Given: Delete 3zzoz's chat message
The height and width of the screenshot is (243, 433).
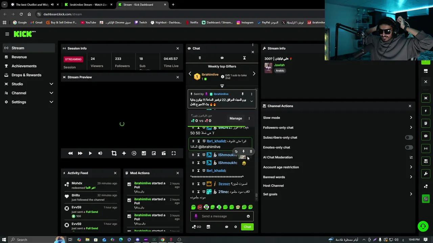Looking at the screenshot, I should [193, 184].
